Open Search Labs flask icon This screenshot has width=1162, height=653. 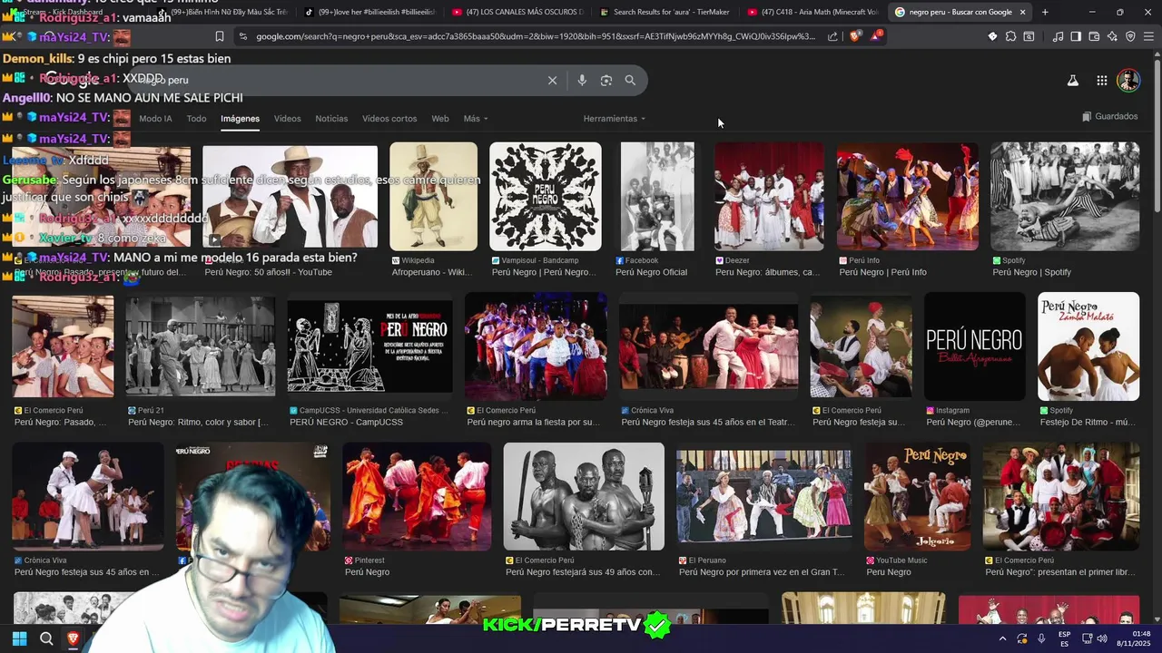[1072, 80]
